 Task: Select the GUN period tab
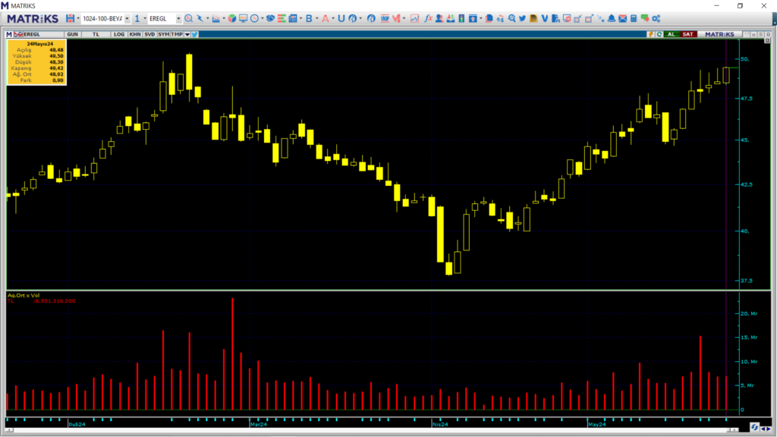click(x=73, y=34)
